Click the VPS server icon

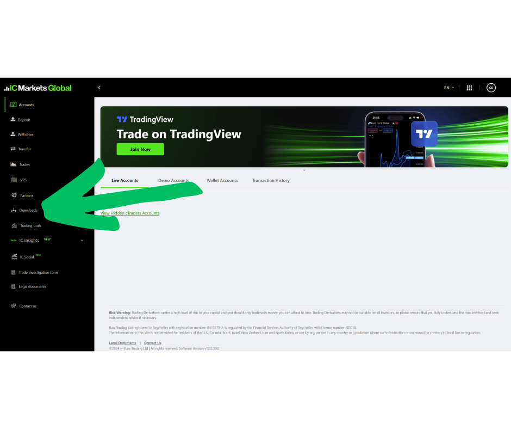14,180
